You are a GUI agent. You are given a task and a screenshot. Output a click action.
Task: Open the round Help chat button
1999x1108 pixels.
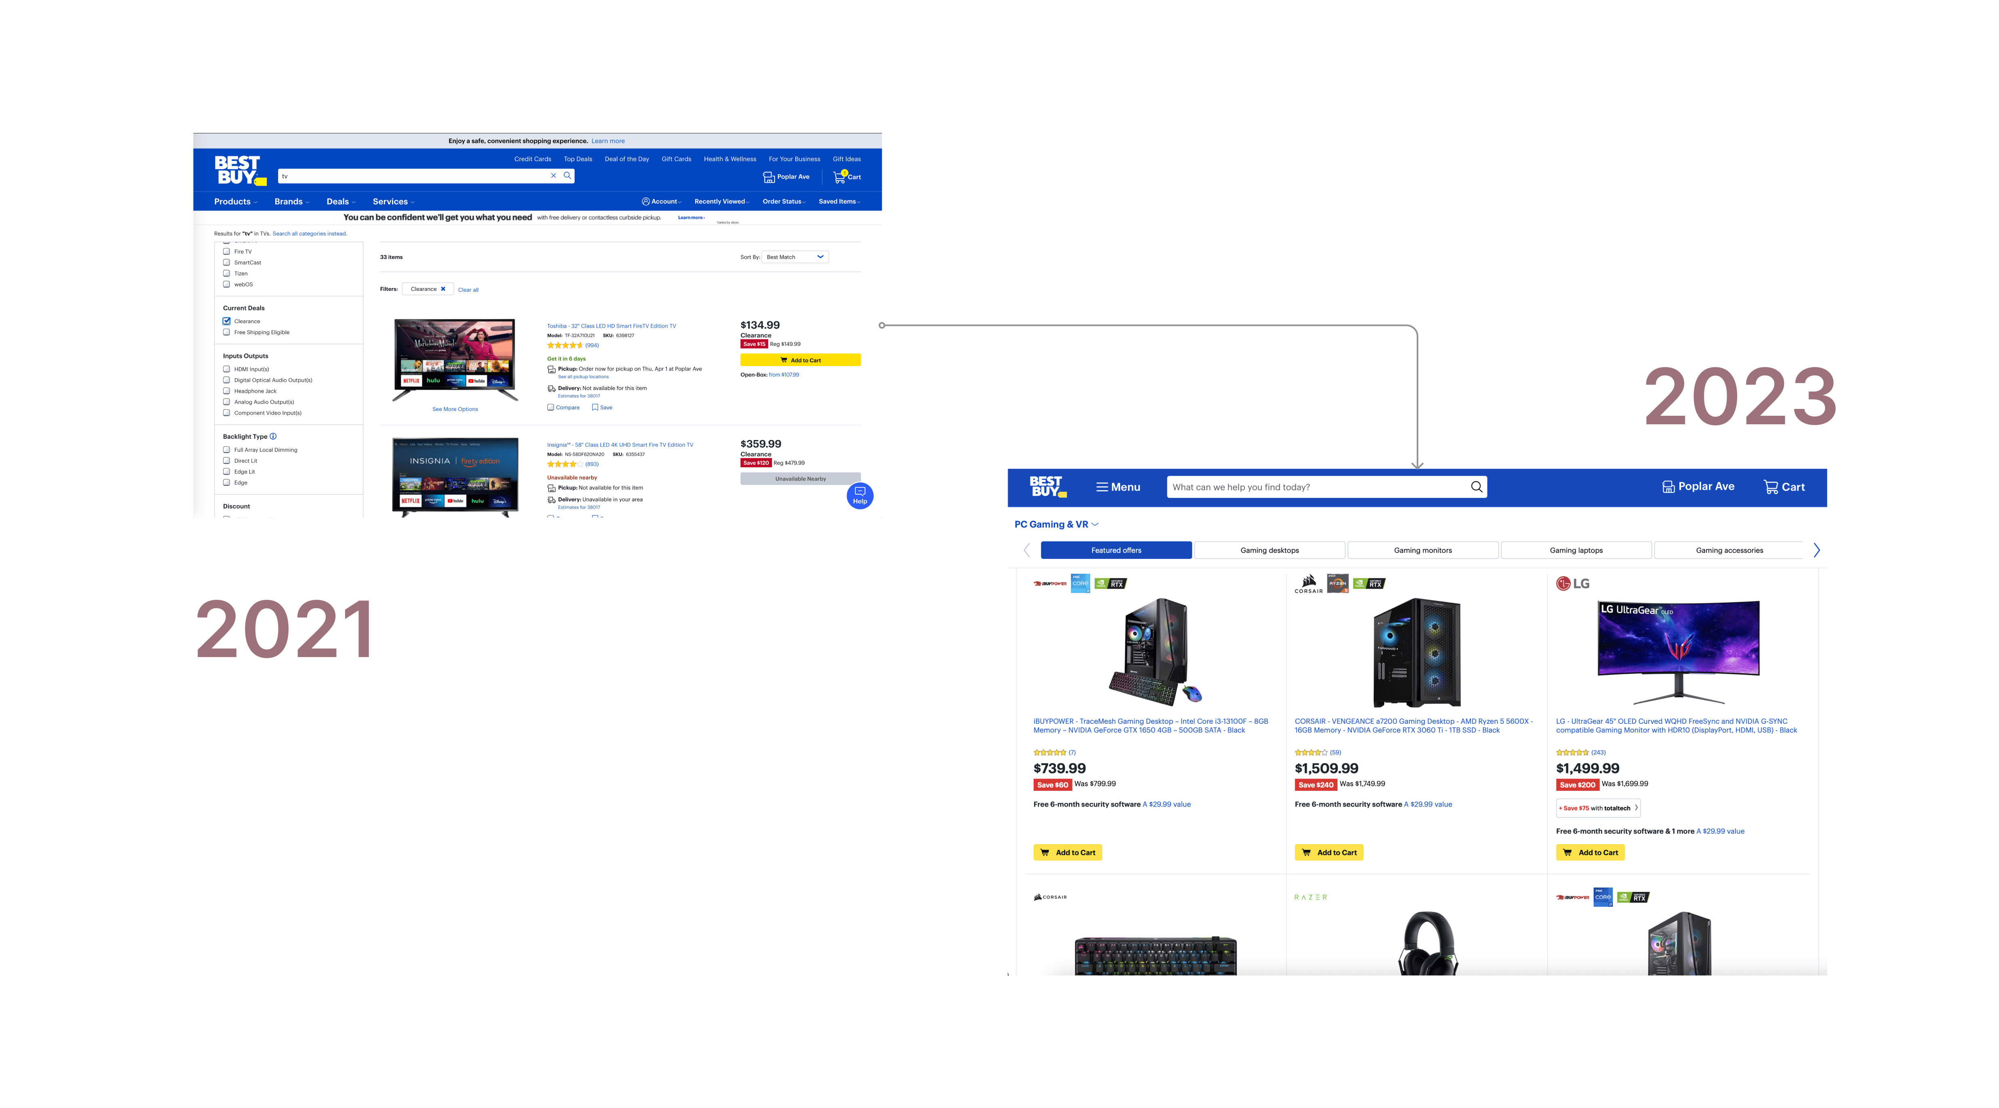(860, 495)
